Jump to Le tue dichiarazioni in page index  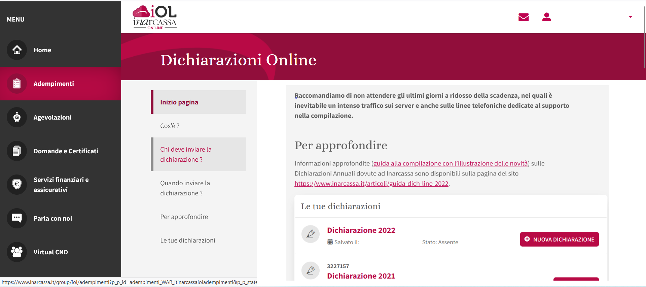point(199,240)
